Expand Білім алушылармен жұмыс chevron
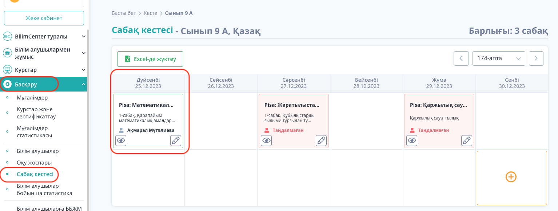 [x=84, y=53]
